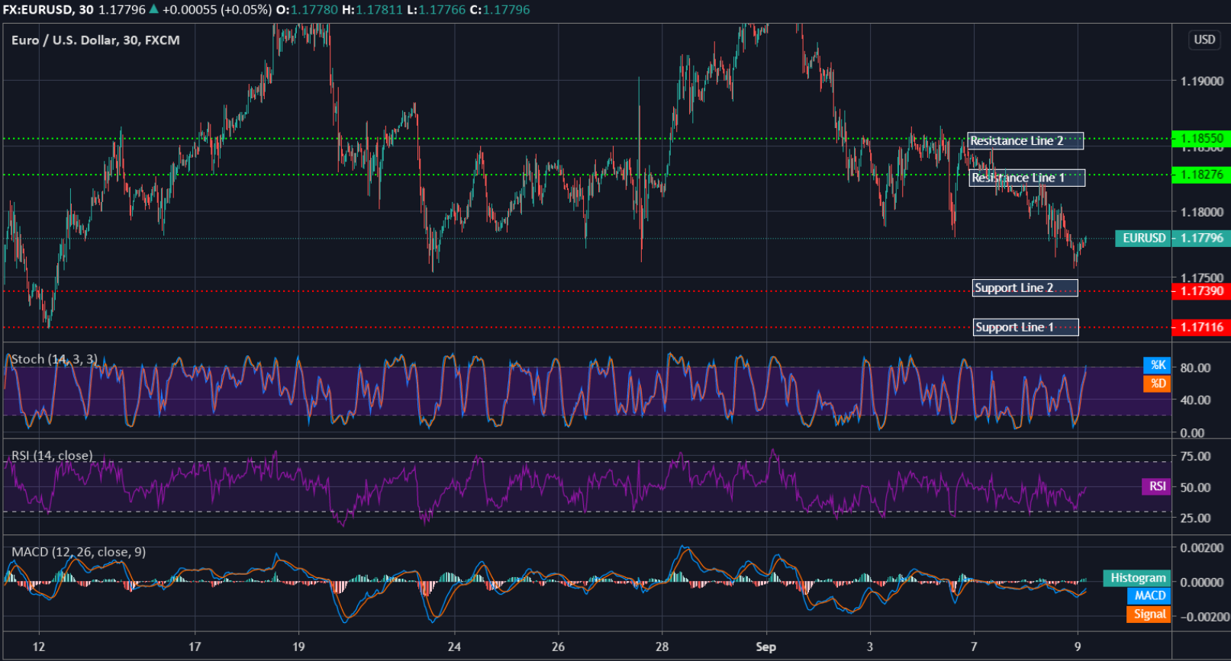Click the 12 date on time axis
1231x661 pixels.
[39, 647]
